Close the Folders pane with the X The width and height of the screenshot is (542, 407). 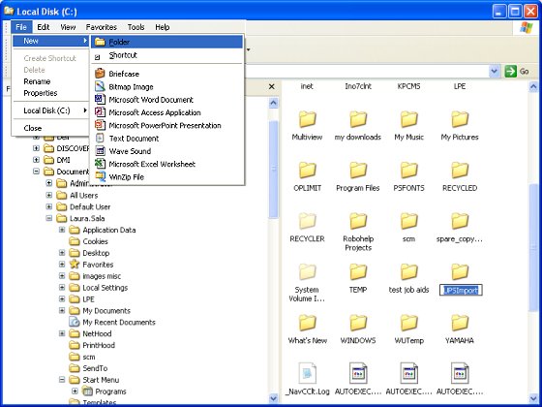point(272,86)
